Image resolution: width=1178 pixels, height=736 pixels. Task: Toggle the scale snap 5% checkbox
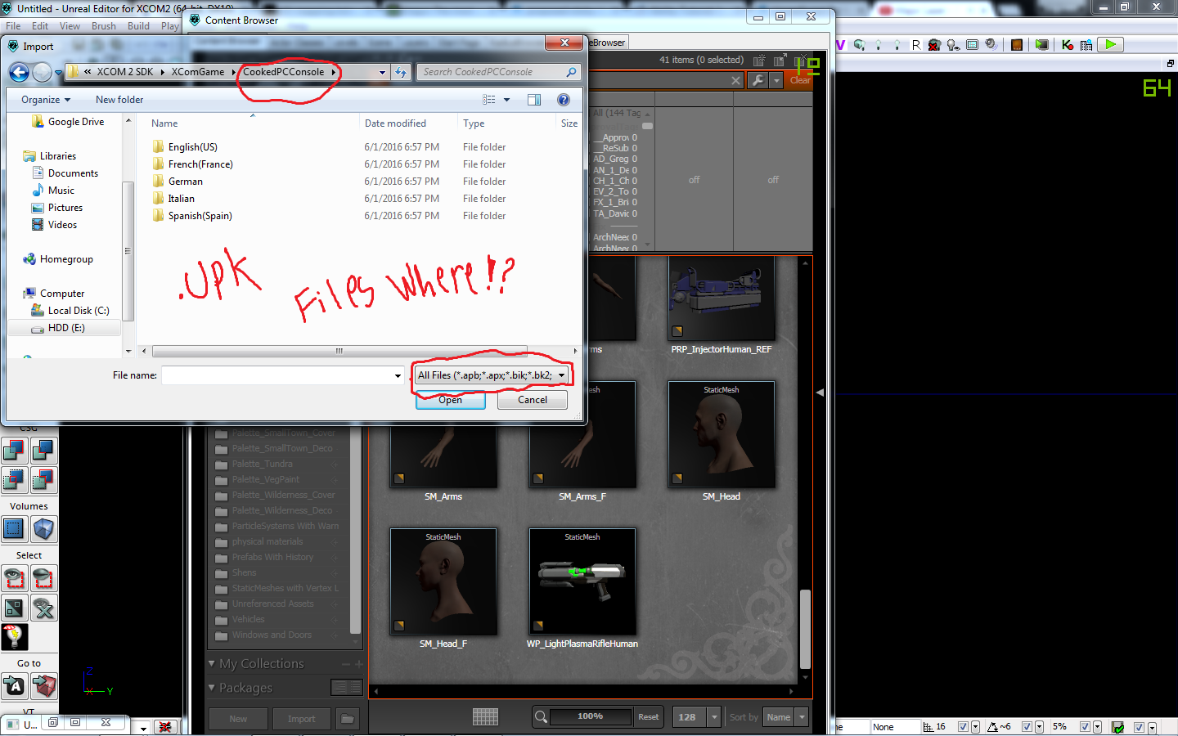1085,727
